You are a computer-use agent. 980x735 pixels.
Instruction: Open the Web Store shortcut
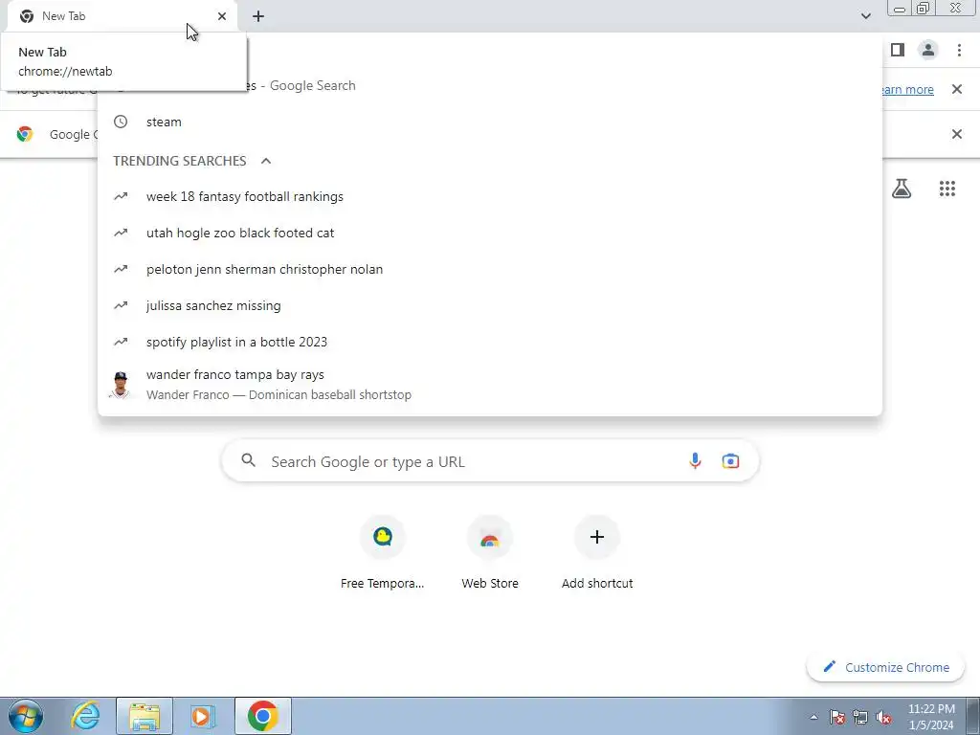490,553
